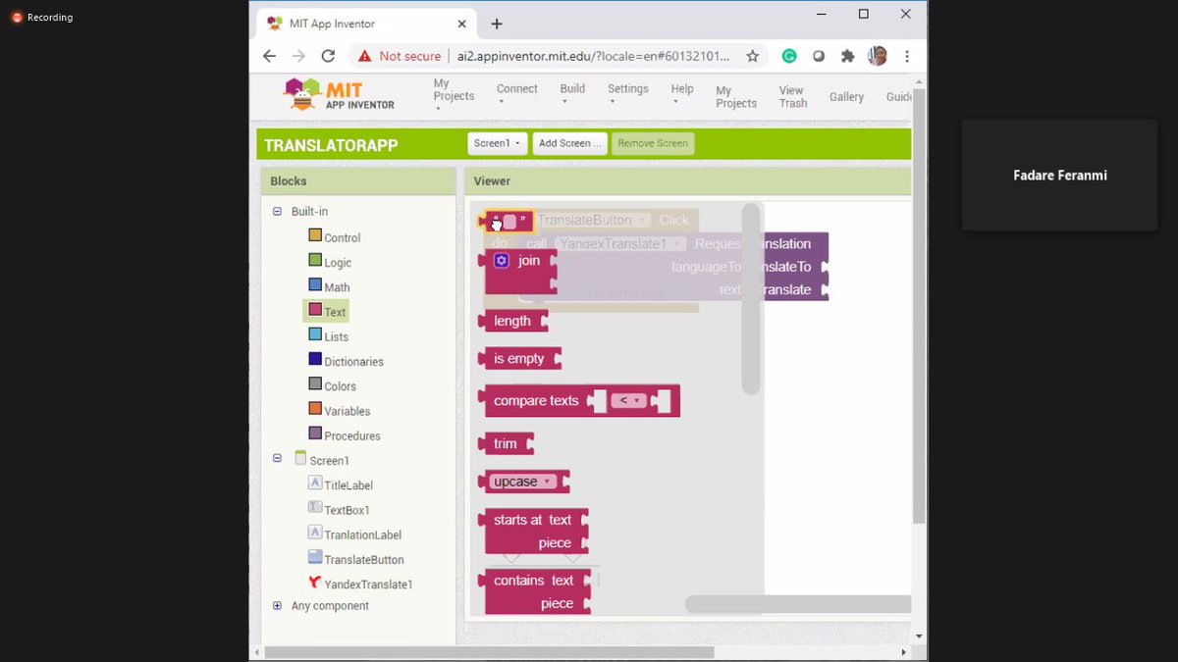The width and height of the screenshot is (1178, 662).
Task: Open the View Trash link
Action: pos(792,97)
